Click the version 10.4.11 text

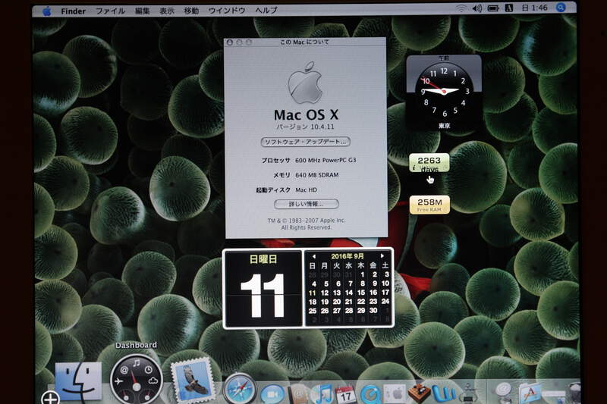(x=306, y=127)
